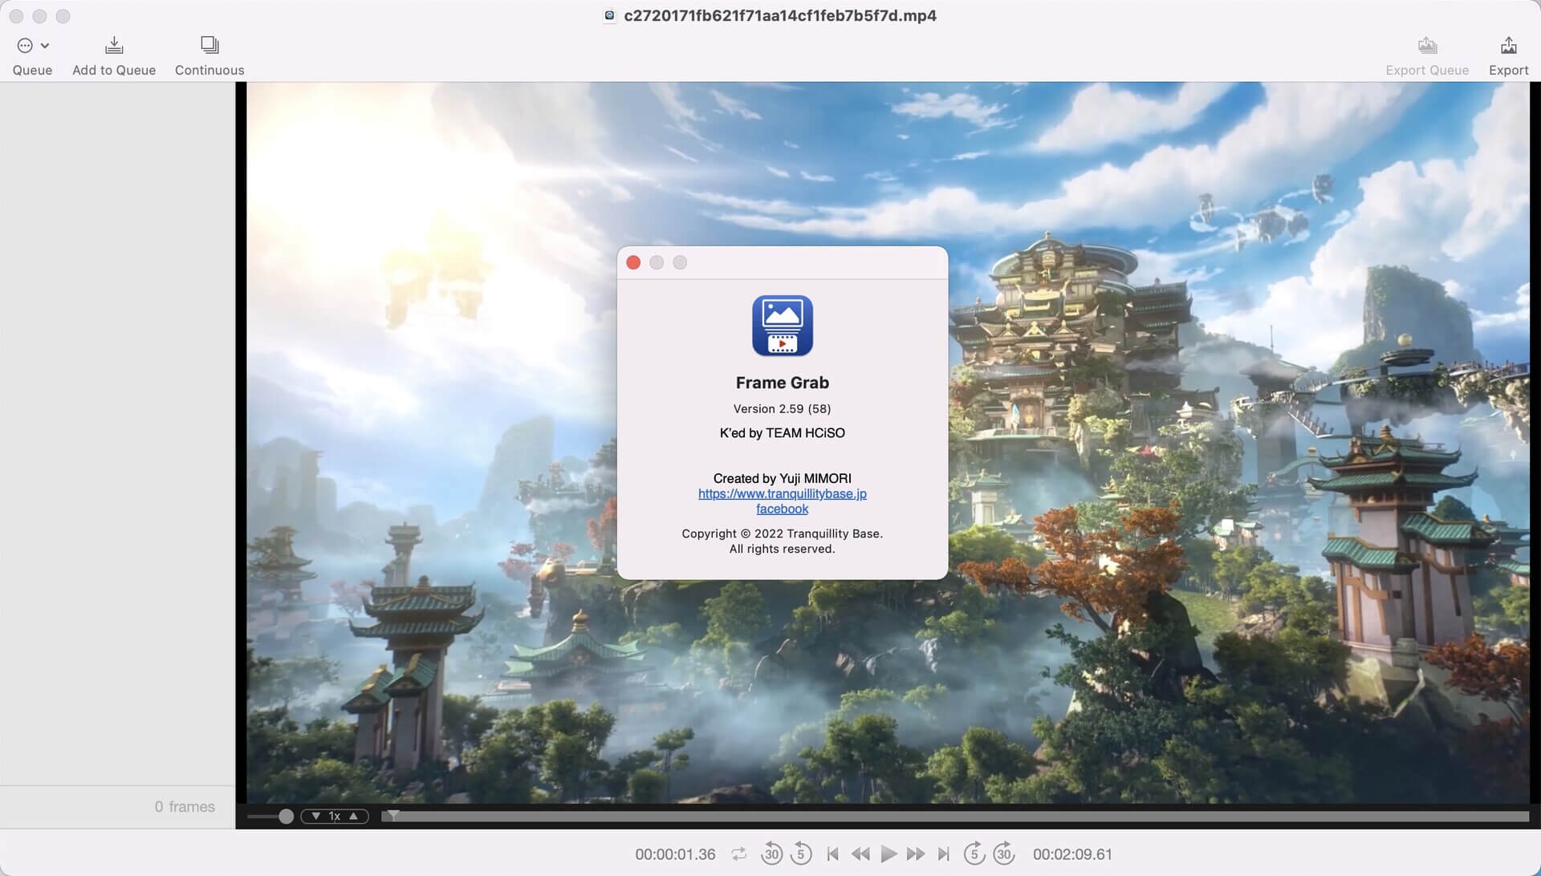This screenshot has width=1541, height=876.
Task: Decrease playback speed with down arrow
Action: tap(315, 816)
